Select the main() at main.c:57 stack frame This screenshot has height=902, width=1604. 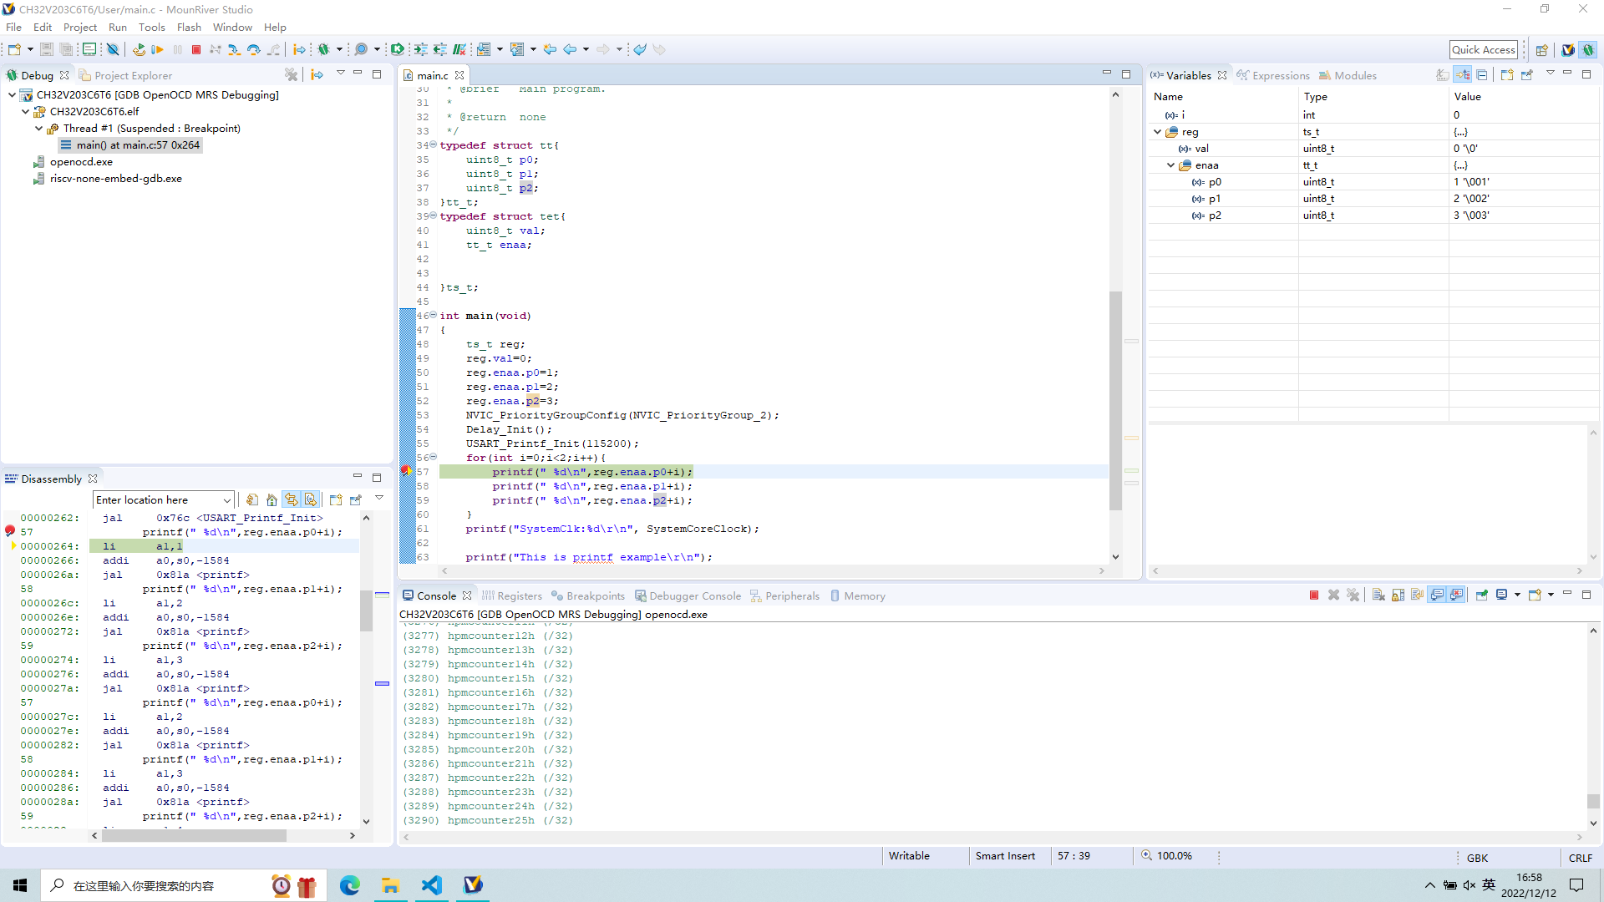point(130,145)
